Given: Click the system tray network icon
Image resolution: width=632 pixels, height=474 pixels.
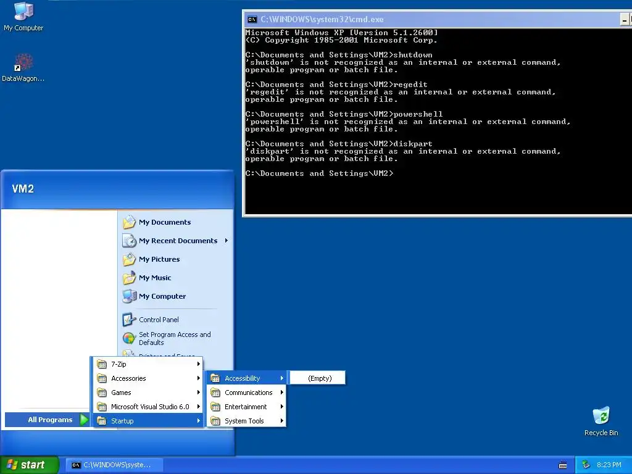Looking at the screenshot, I should (586, 465).
